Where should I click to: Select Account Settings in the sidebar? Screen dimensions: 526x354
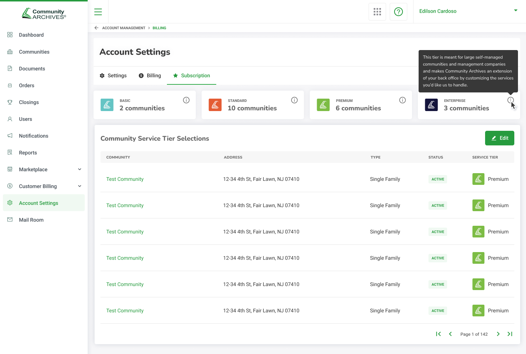44,203
